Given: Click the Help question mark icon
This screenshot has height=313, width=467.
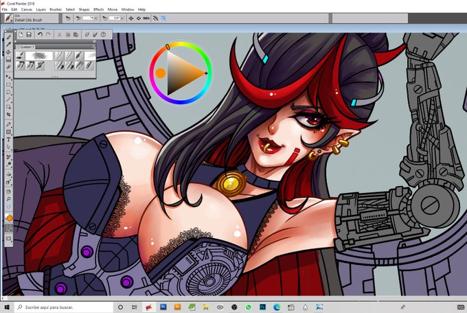Looking at the screenshot, I should tap(103, 34).
